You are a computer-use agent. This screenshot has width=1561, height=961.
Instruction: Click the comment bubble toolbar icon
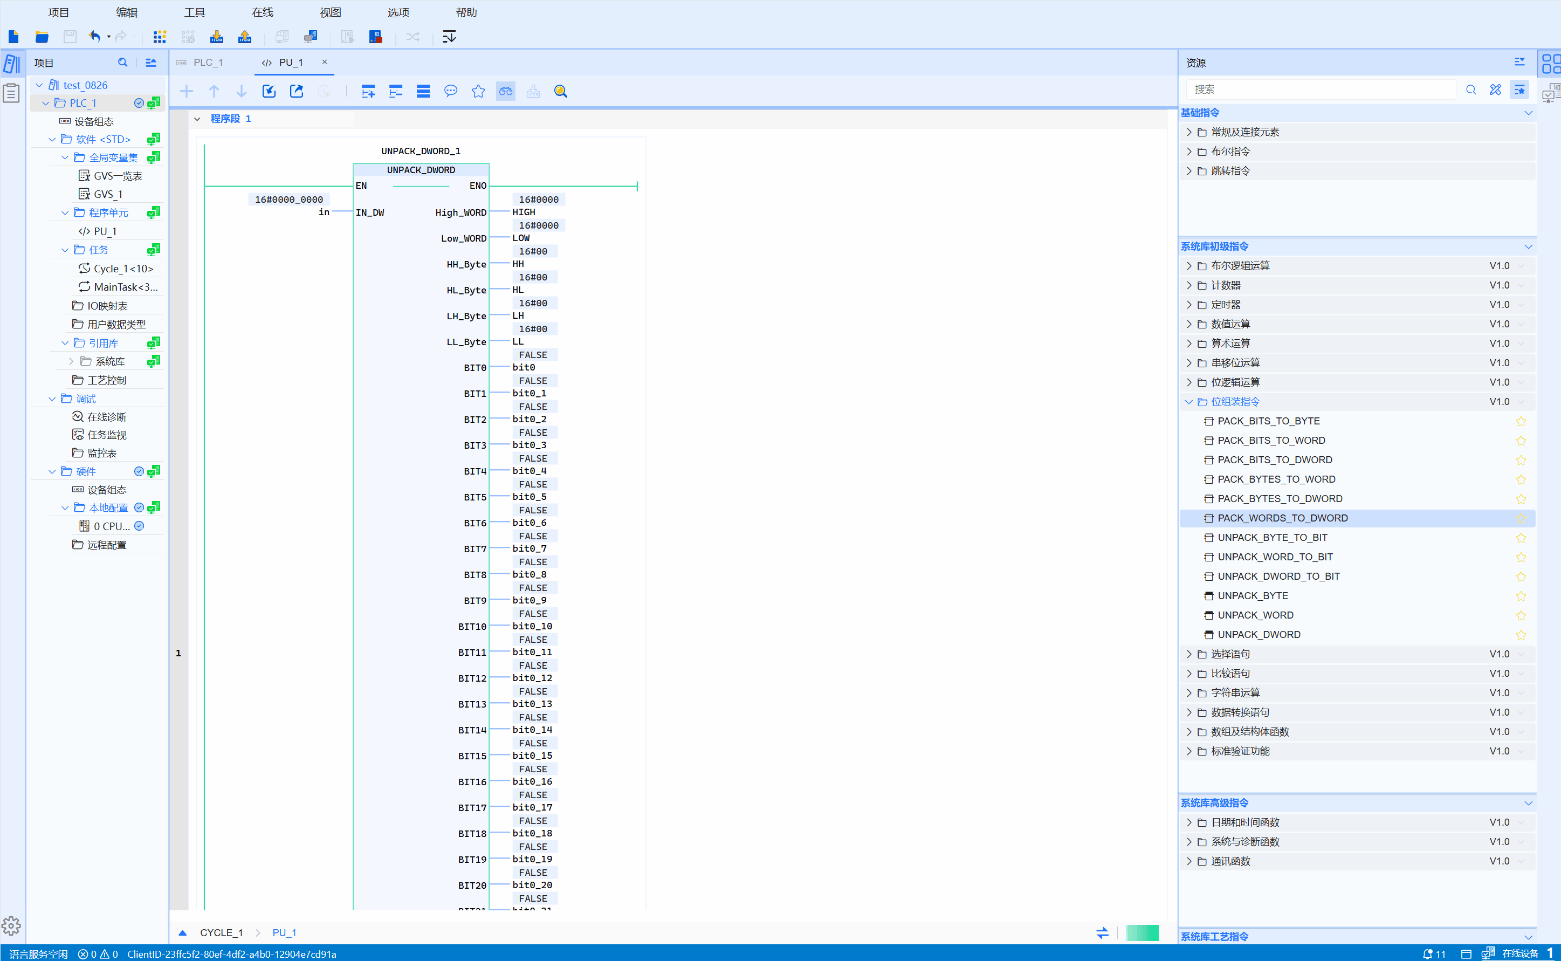tap(450, 92)
